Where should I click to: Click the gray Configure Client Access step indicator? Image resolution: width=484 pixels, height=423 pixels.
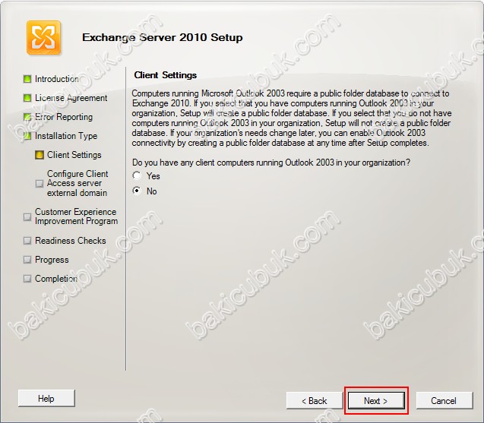(x=40, y=184)
